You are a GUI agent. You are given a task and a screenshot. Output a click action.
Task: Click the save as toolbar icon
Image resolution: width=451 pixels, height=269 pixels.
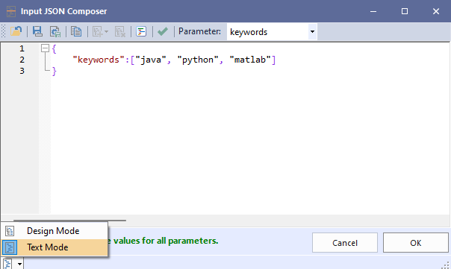pyautogui.click(x=55, y=31)
